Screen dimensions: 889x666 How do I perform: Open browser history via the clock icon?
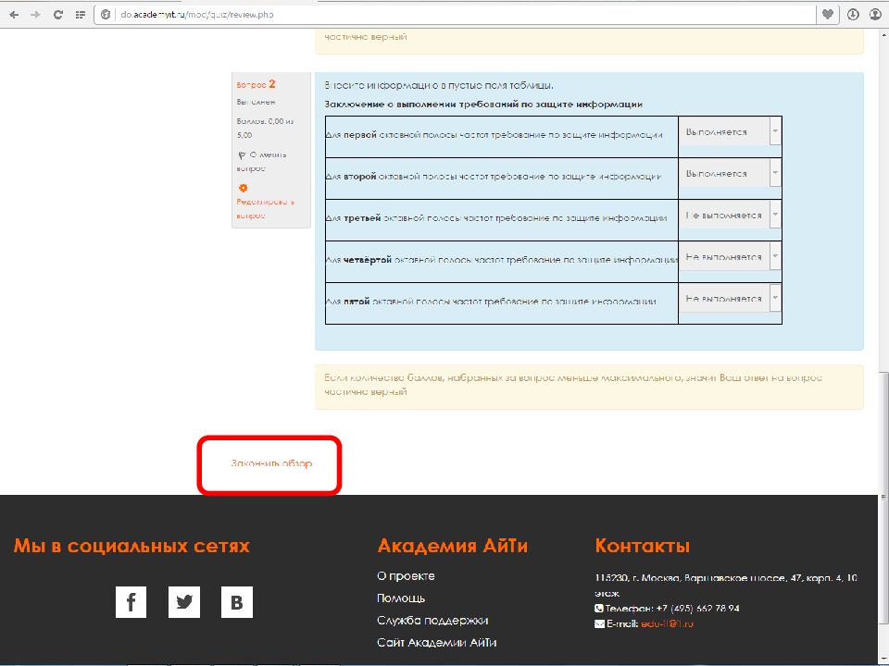pos(852,14)
